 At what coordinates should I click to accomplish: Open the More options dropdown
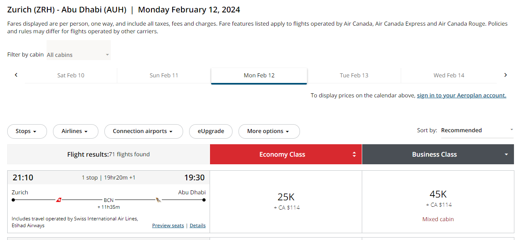point(269,131)
